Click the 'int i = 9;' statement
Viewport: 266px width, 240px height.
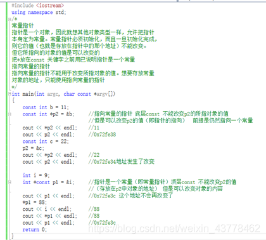[36, 175]
